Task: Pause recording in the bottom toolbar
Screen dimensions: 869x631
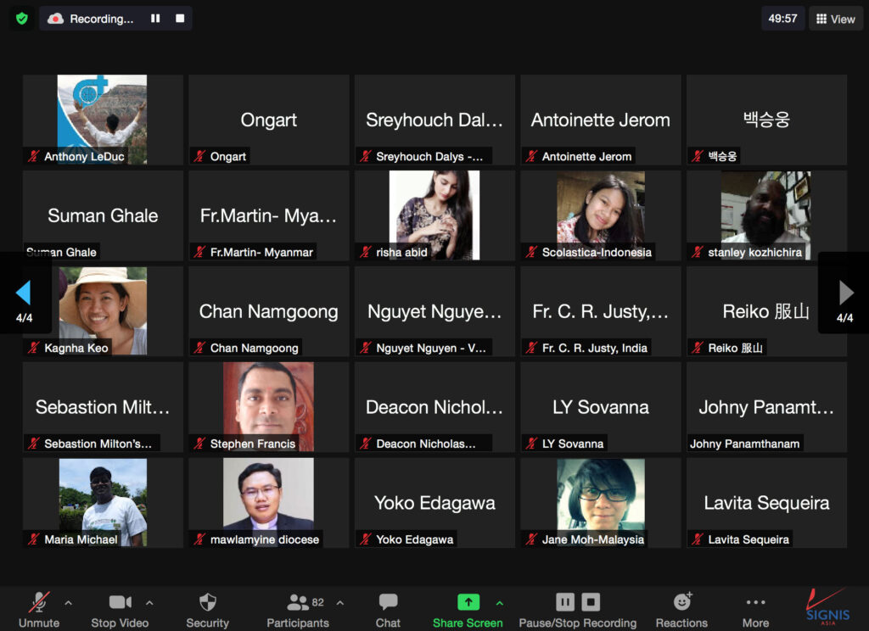Action: (565, 602)
